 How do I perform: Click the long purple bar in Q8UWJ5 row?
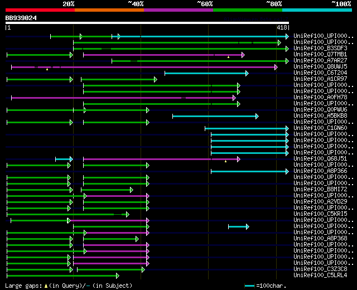(144, 67)
